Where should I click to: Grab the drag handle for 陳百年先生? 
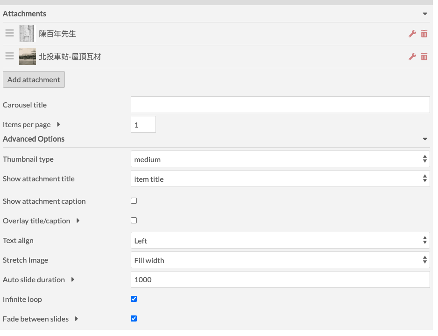(x=9, y=33)
